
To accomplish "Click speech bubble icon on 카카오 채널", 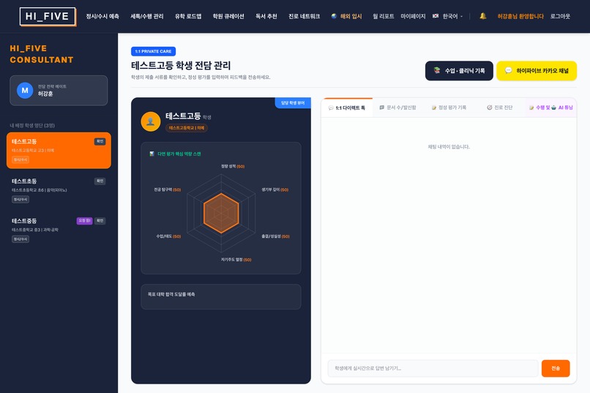I will pos(508,70).
